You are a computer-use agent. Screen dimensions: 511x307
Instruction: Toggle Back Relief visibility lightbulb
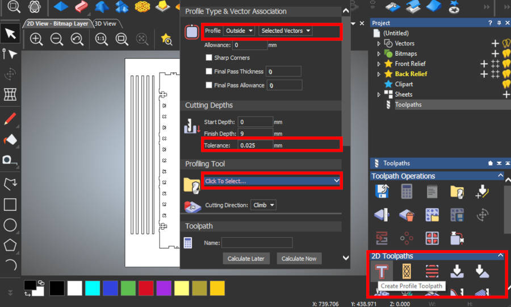(506, 74)
